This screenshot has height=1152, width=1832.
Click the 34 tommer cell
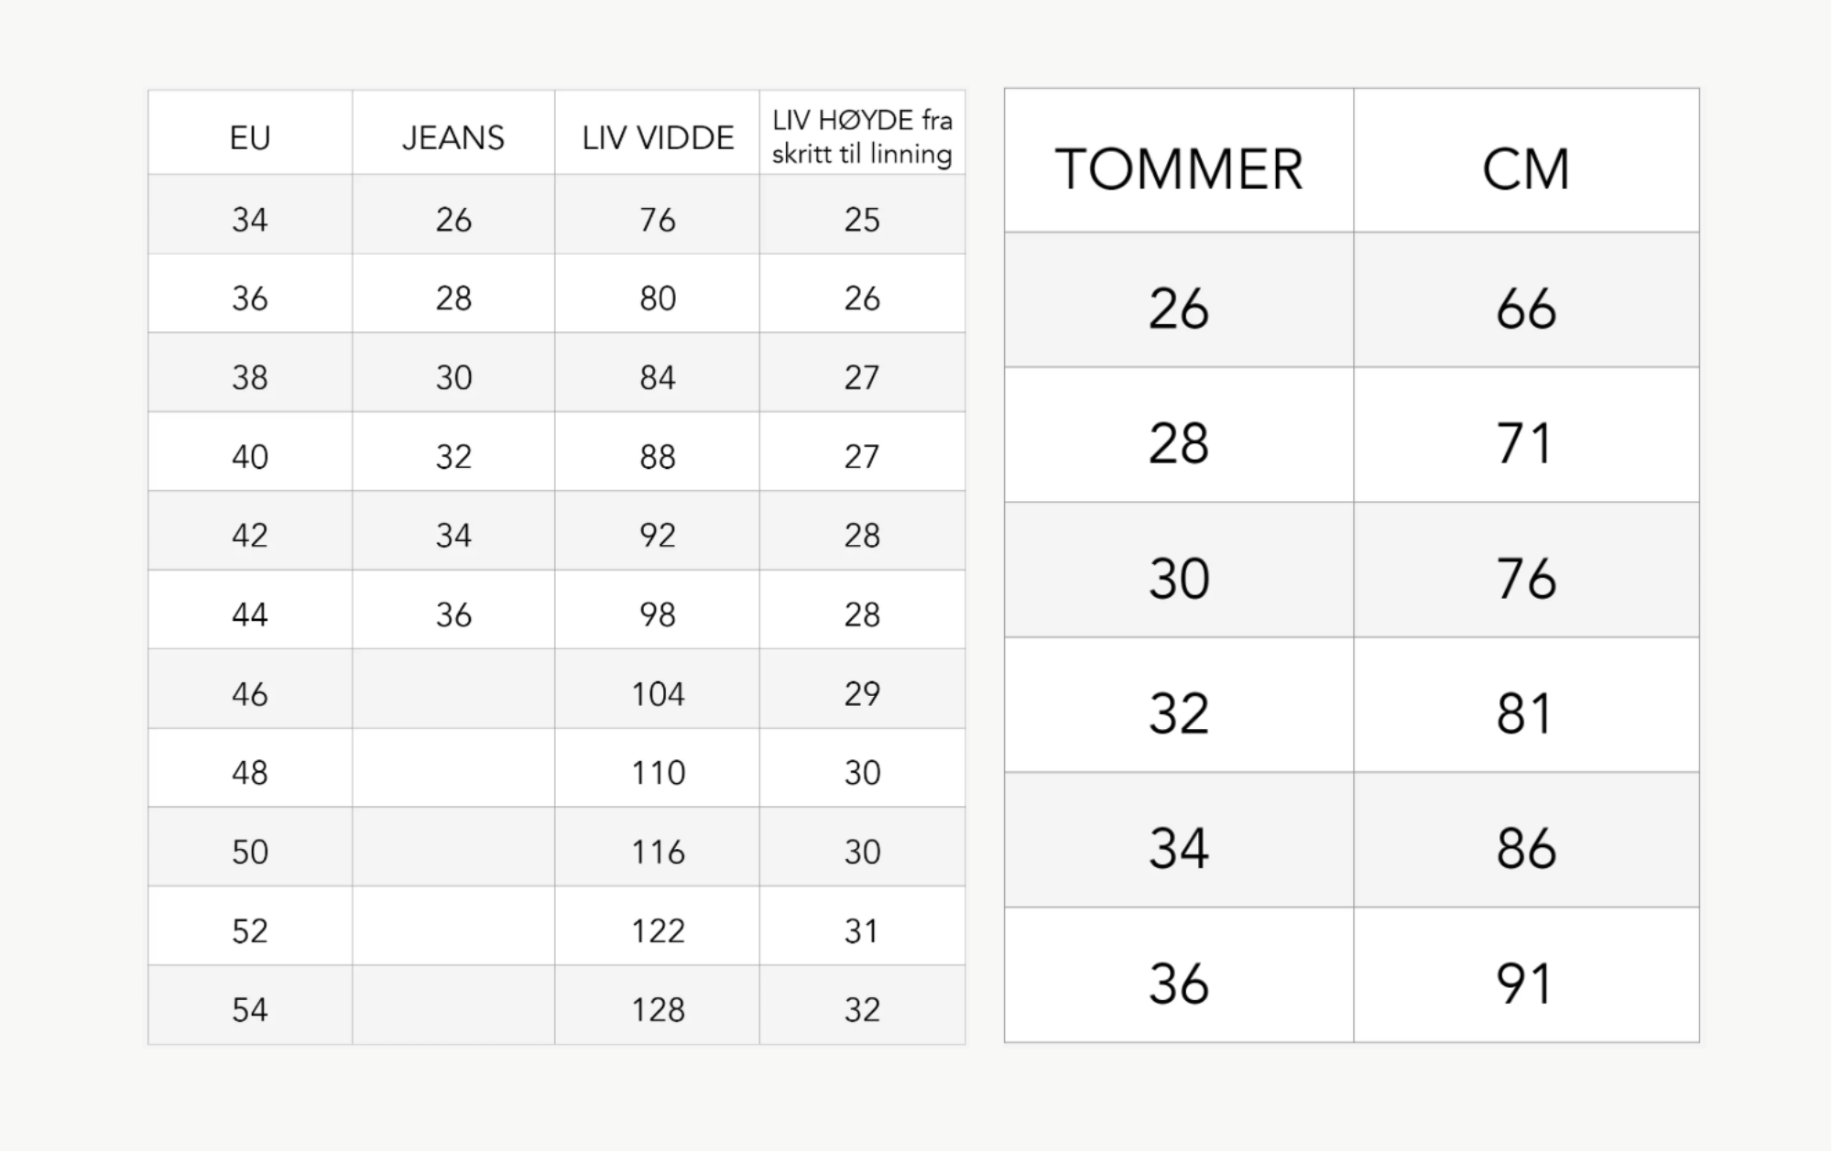tap(1179, 840)
